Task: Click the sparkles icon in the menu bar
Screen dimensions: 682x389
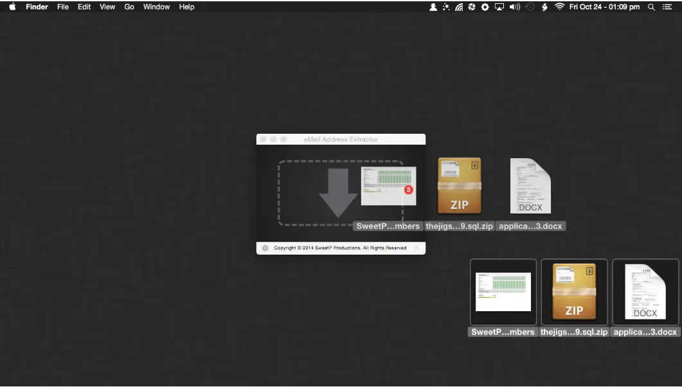Action: click(446, 7)
